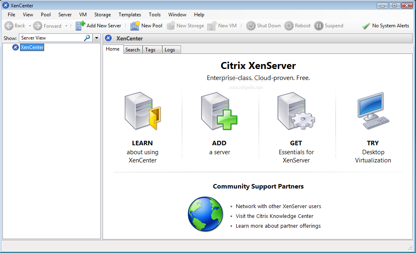The image size is (416, 253).
Task: Click LEARN about using XenCenter text
Action: (x=143, y=151)
